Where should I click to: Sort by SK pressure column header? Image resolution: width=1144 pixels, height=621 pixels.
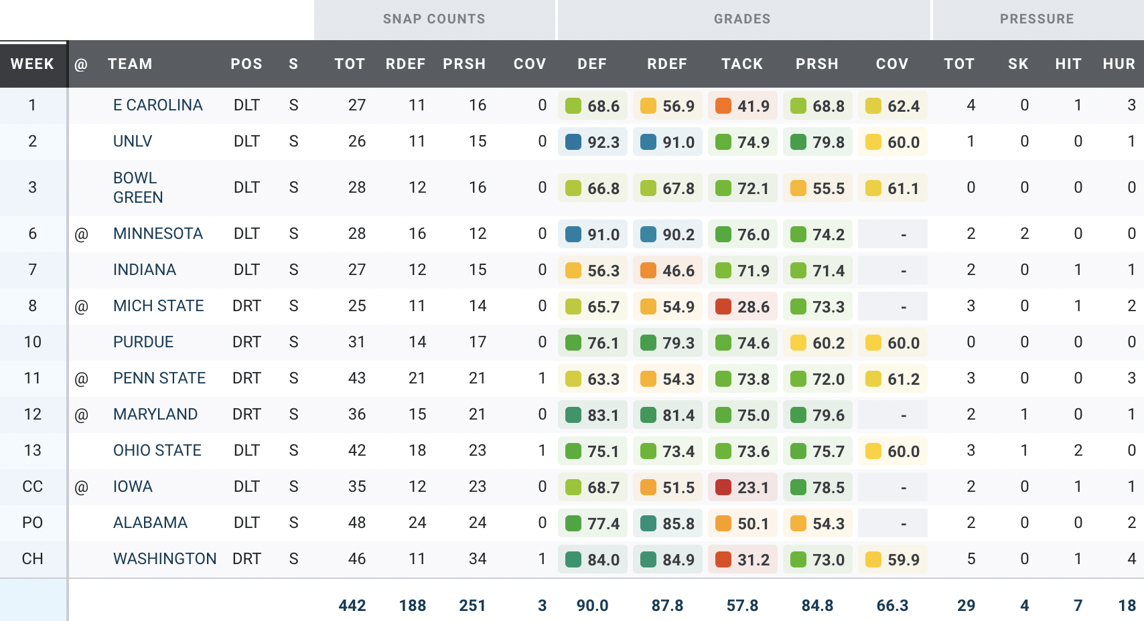pyautogui.click(x=1018, y=64)
